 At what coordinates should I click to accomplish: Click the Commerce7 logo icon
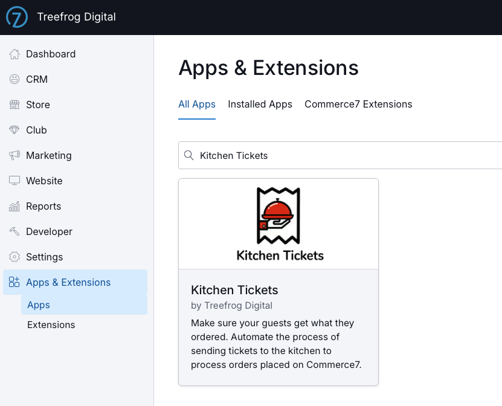click(17, 17)
